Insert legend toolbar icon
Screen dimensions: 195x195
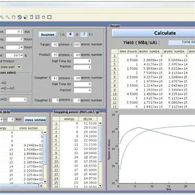click(37, 17)
